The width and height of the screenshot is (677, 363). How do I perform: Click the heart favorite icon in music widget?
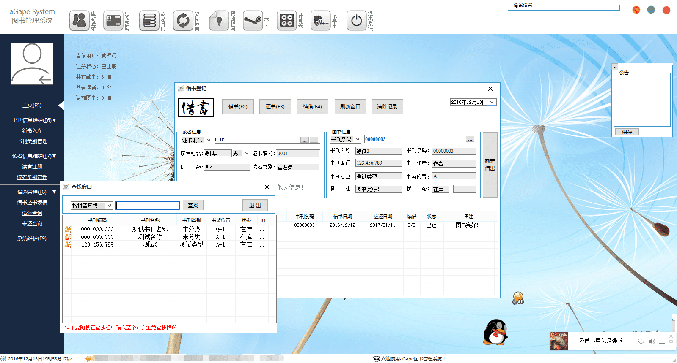(641, 341)
